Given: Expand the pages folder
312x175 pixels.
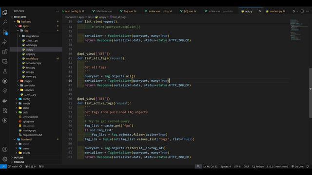Looking at the screenshot, I should (x=18, y=81).
